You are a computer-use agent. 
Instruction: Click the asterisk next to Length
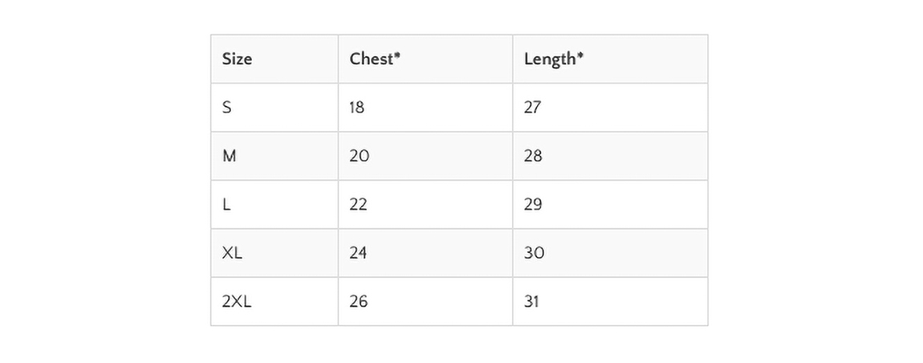pos(580,55)
